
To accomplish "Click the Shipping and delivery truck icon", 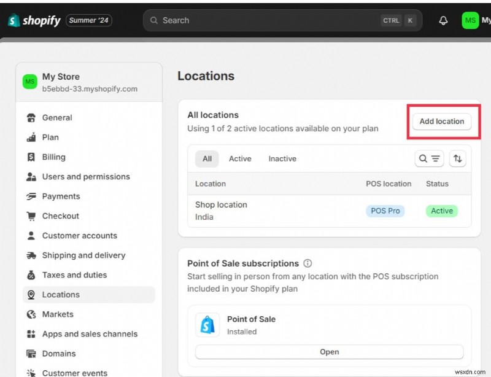I will pyautogui.click(x=31, y=255).
